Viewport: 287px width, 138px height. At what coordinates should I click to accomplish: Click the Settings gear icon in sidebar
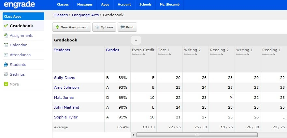coord(6,75)
